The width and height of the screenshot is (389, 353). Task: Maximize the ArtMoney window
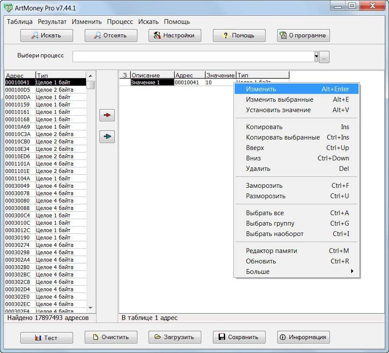click(x=352, y=6)
